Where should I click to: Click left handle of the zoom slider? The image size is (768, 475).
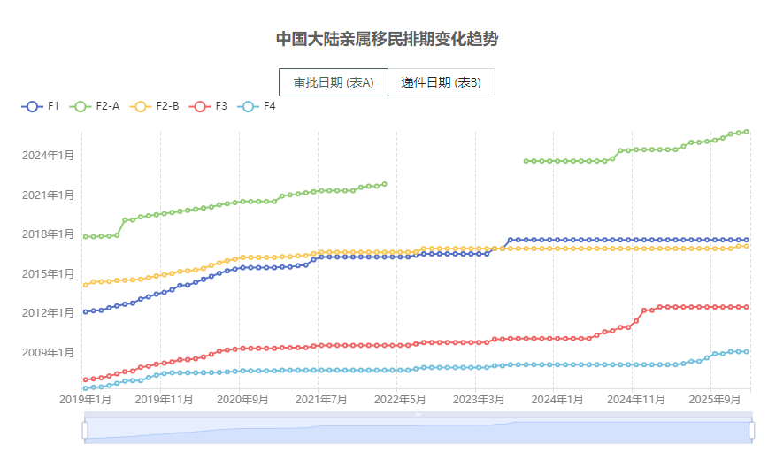click(85, 430)
